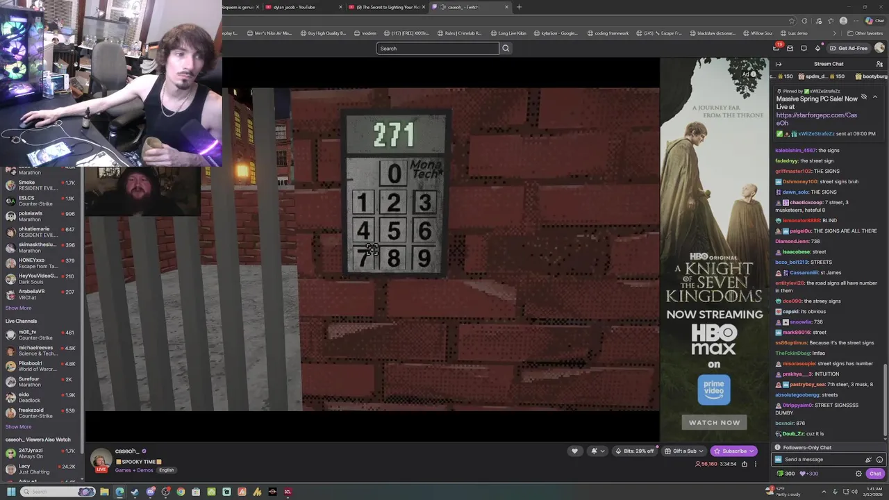Screen dimensions: 889x500
Task: Click the Twitch search field
Action: tap(438, 48)
